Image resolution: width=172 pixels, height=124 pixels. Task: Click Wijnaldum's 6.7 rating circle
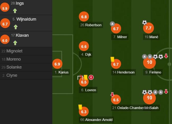pyautogui.click(x=5, y=24)
